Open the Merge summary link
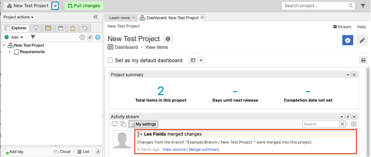 pos(204,149)
